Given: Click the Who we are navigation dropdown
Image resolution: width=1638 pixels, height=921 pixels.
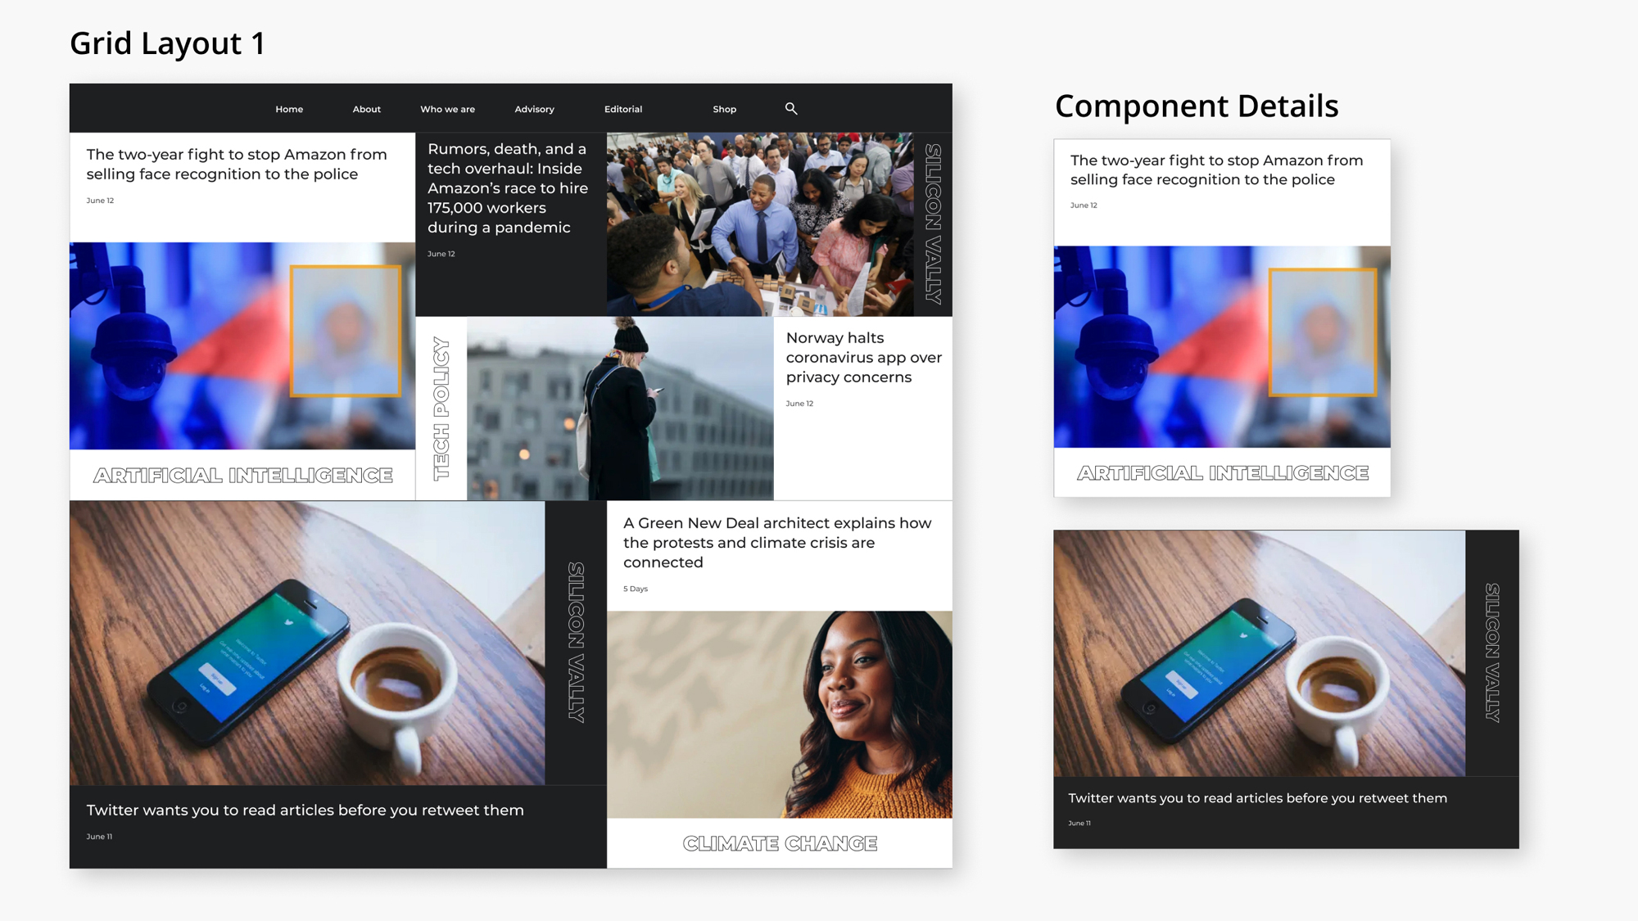Looking at the screenshot, I should (448, 108).
